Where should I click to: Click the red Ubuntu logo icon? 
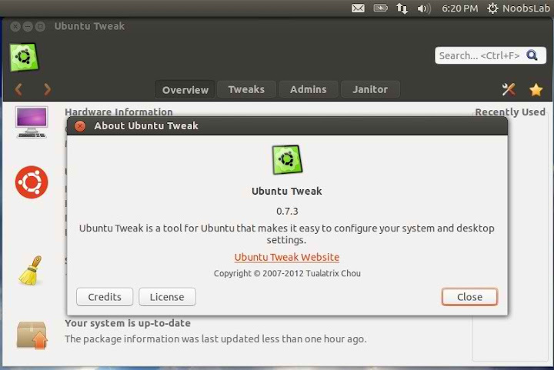pos(32,182)
